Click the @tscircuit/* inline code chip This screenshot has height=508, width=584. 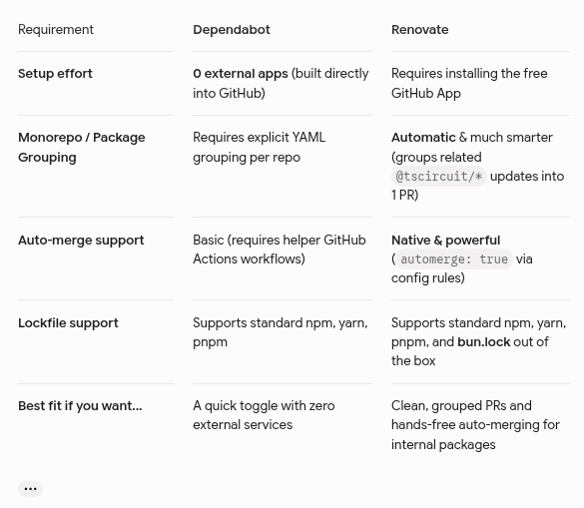point(438,177)
